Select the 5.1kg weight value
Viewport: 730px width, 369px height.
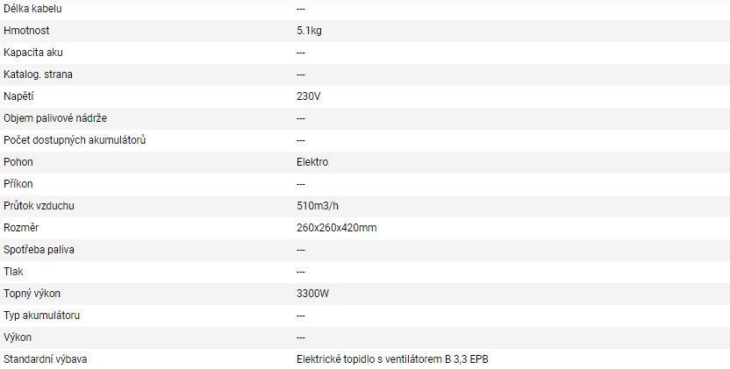310,31
